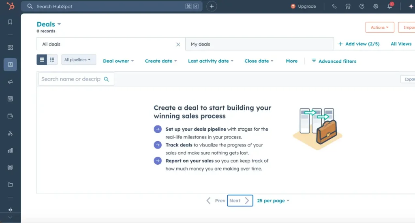Viewport: 415px width, 223px height.
Task: Open the Content icon in sidebar
Action: pyautogui.click(x=10, y=99)
